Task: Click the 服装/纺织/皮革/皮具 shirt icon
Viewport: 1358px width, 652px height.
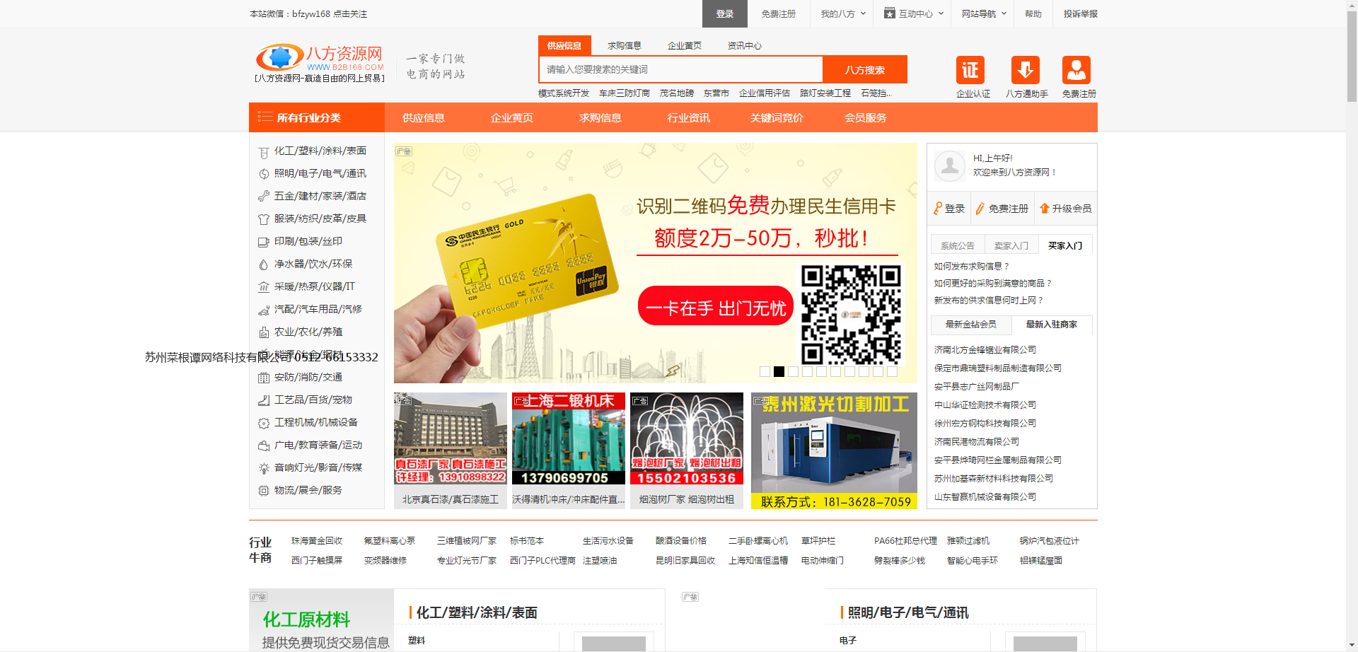Action: [264, 219]
